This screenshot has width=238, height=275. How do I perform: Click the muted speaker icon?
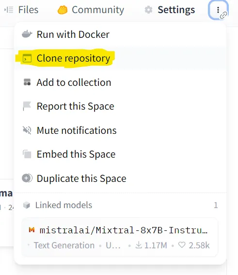click(x=27, y=130)
